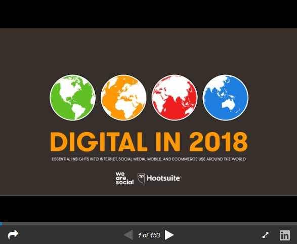The image size is (297, 244).
Task: Click the 'Essential insights' subtitle line
Action: 149,159
